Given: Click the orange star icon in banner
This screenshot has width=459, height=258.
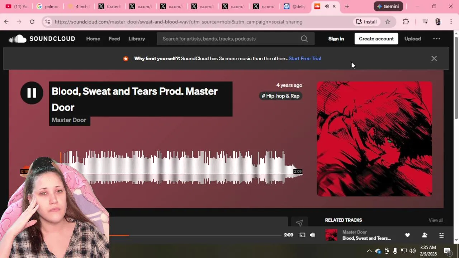Looking at the screenshot, I should coord(126,59).
